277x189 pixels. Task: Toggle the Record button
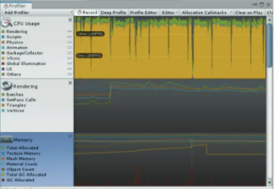[x=88, y=12]
